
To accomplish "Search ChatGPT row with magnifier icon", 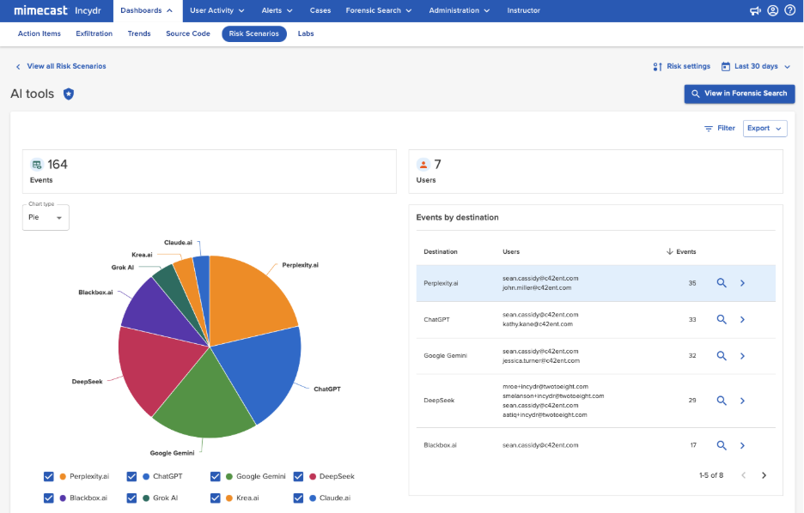I will [722, 319].
